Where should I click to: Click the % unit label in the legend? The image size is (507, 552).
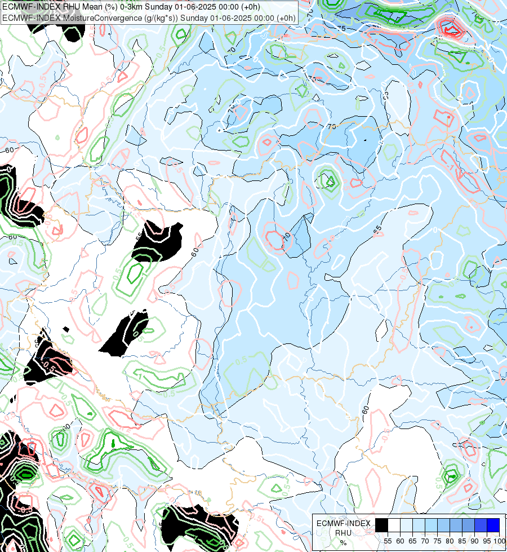(343, 543)
